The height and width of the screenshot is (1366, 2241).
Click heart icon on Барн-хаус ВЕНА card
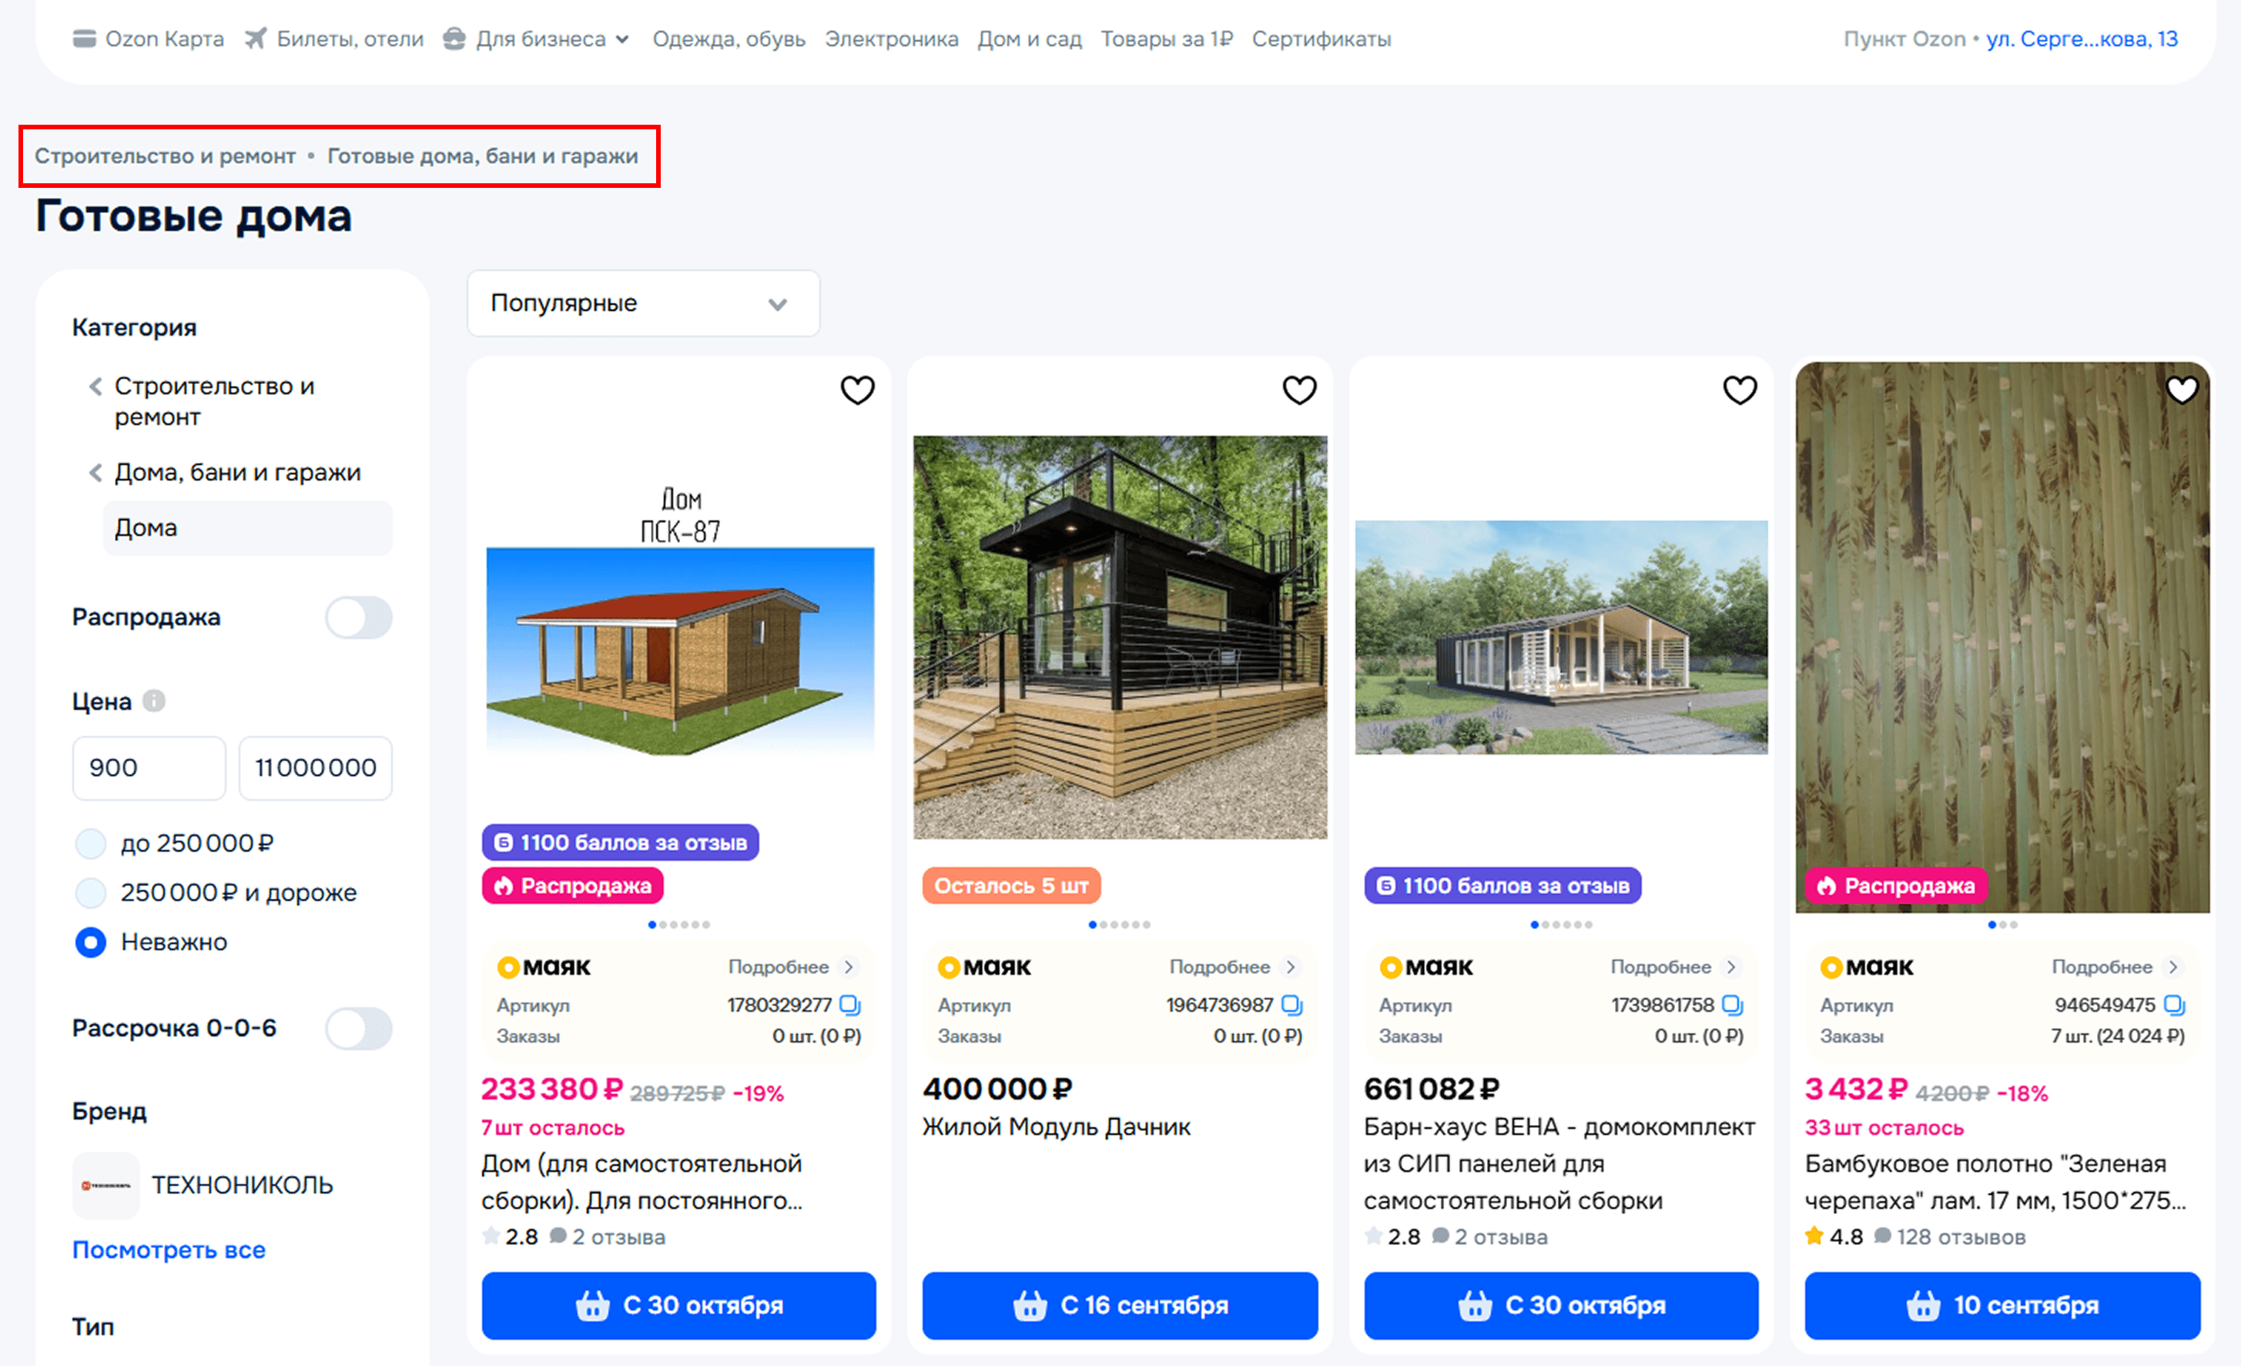1740,390
